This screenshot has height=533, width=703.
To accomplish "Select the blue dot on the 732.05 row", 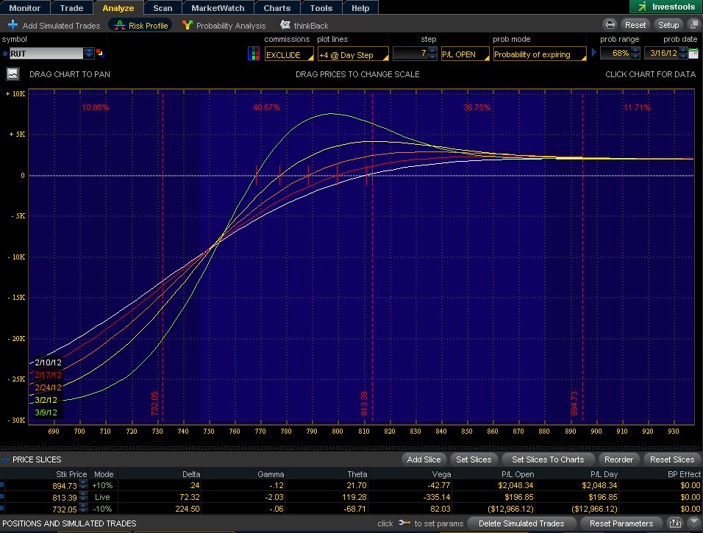I will click(1, 508).
